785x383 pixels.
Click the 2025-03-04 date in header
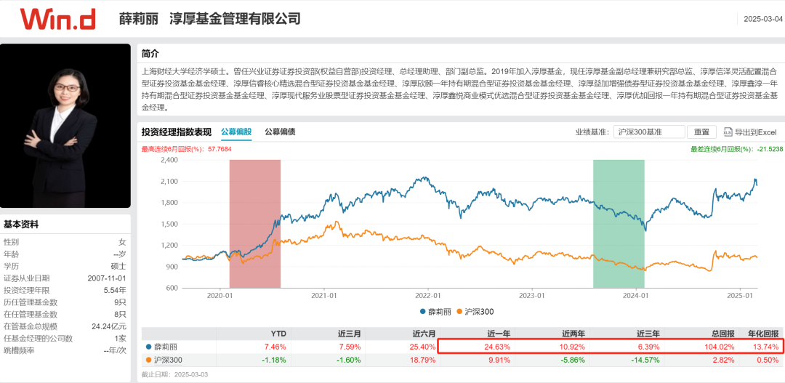[762, 20]
